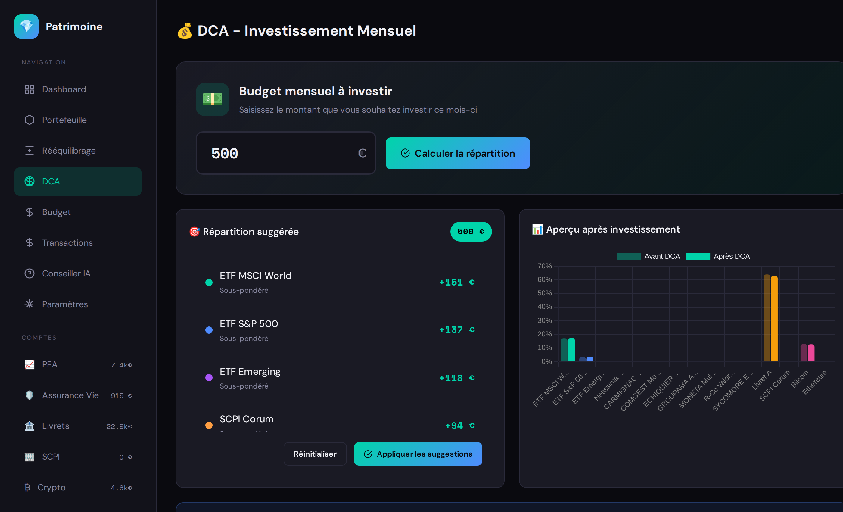Click the Réinitialiser button
This screenshot has height=512, width=843.
(315, 454)
